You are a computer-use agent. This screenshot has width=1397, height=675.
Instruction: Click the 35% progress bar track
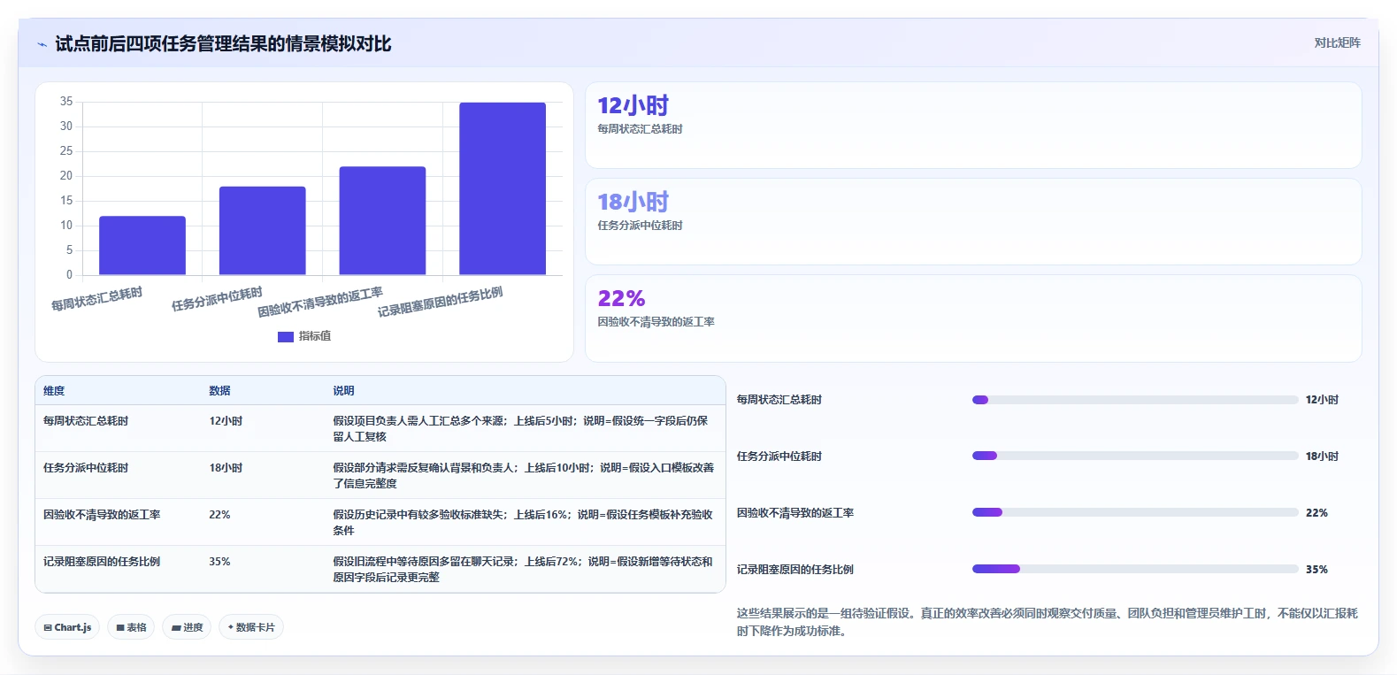pos(1135,570)
